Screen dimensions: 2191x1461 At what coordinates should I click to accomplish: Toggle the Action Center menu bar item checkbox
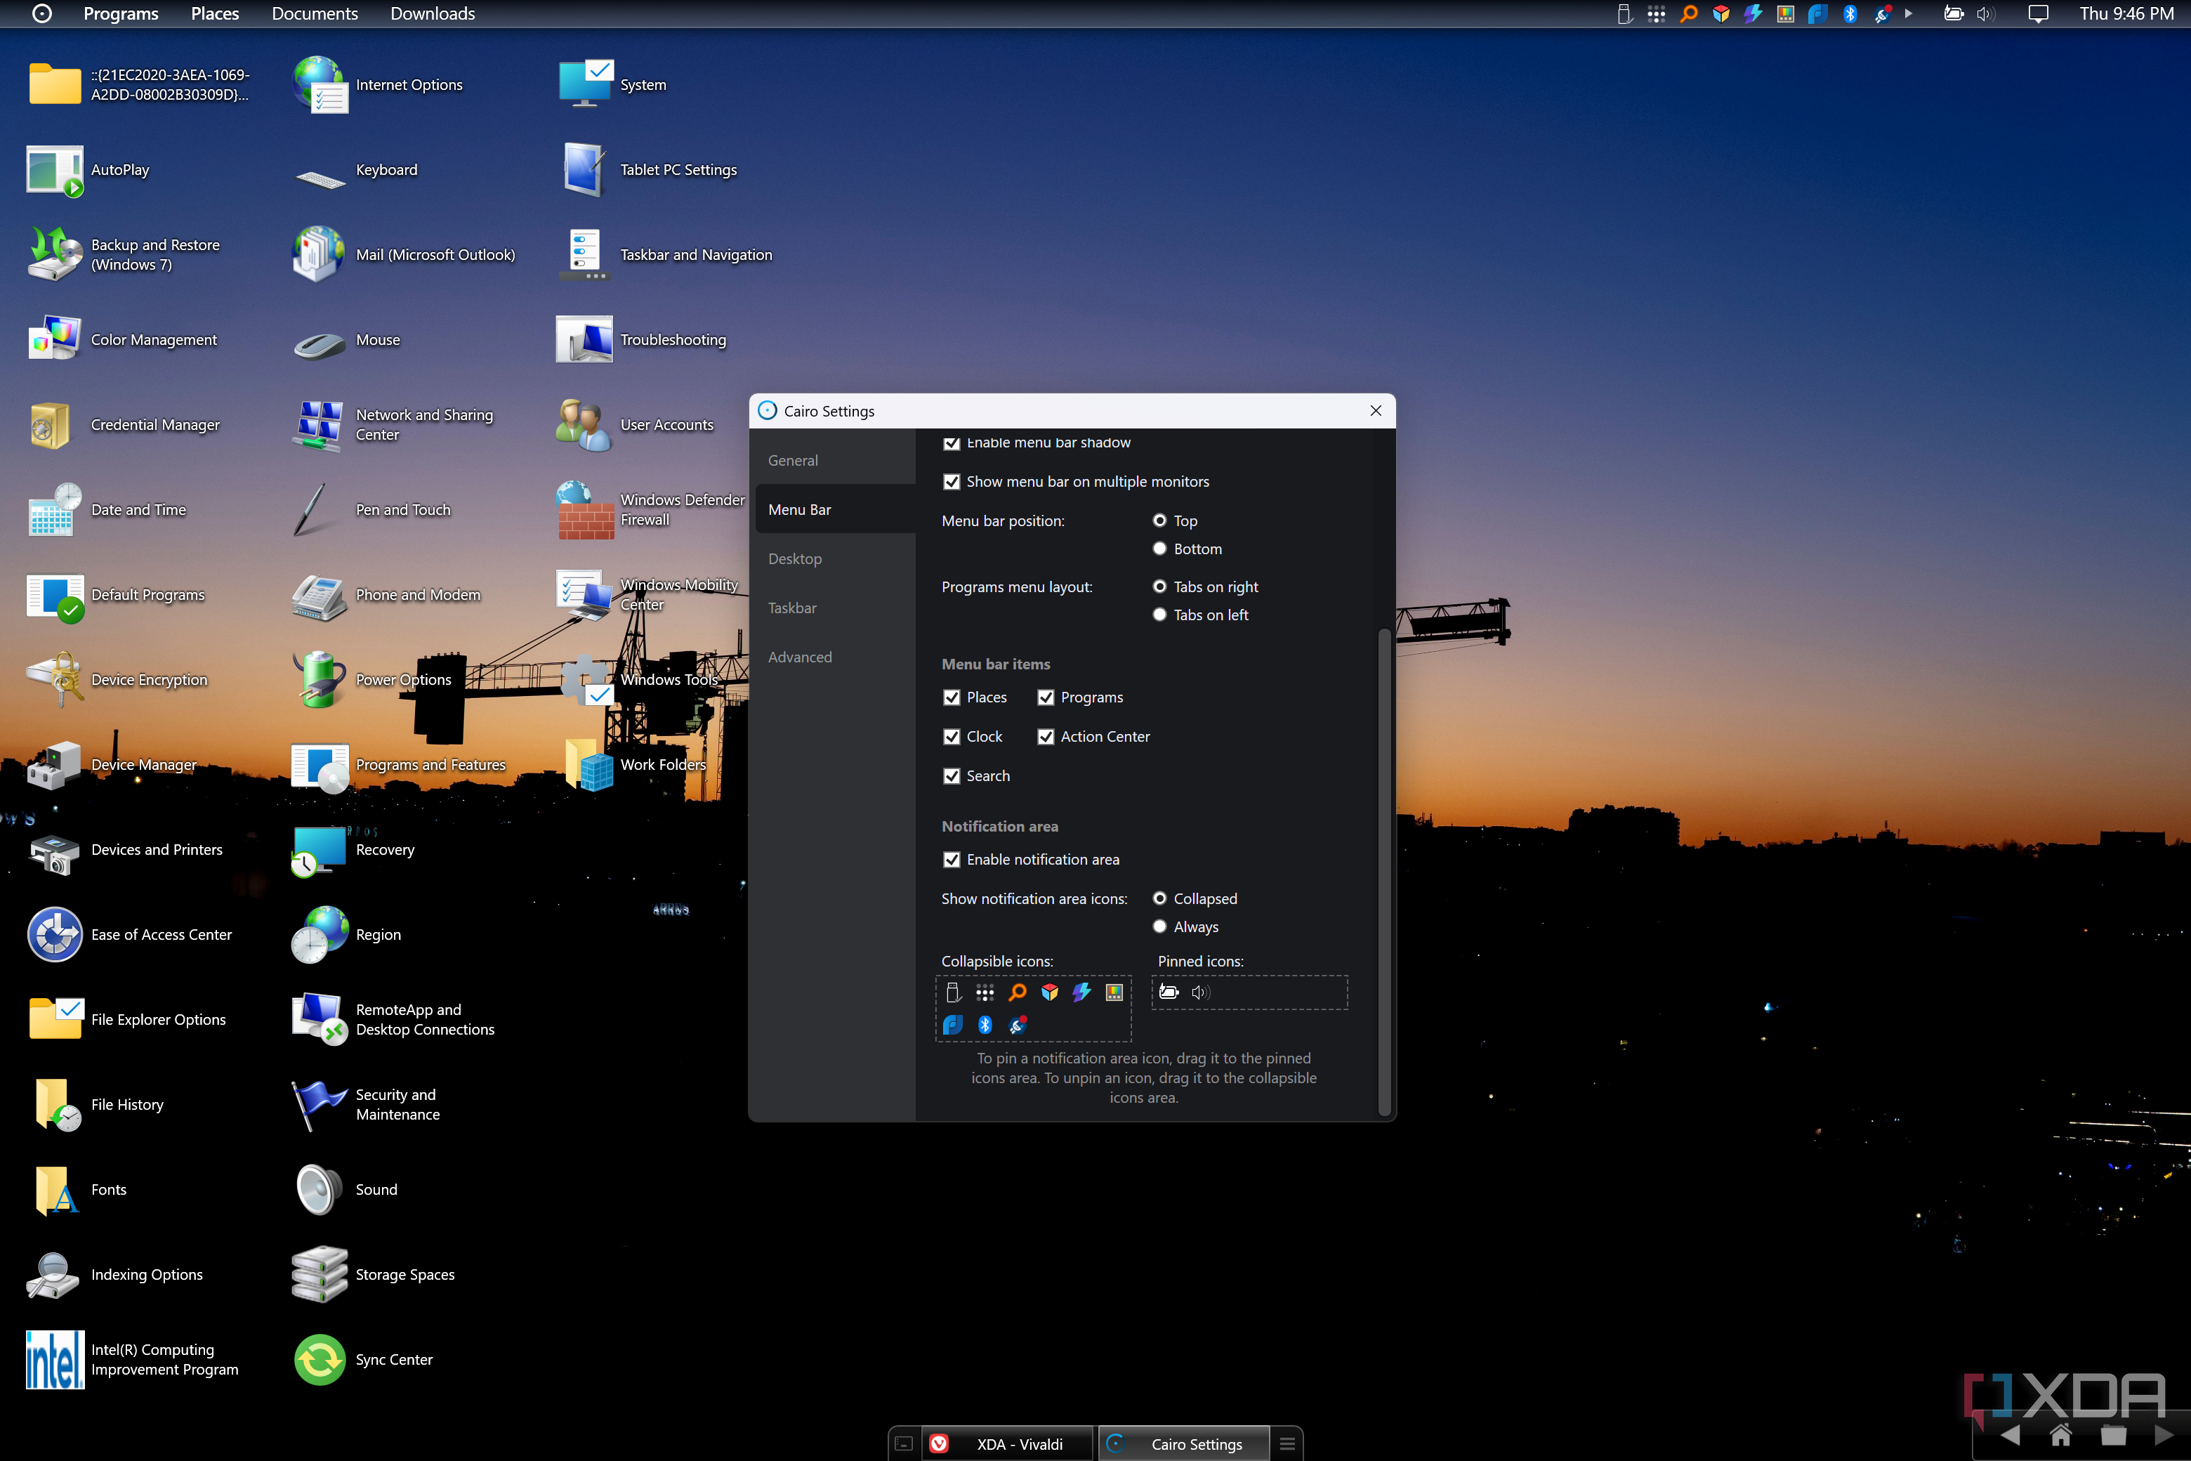1046,737
